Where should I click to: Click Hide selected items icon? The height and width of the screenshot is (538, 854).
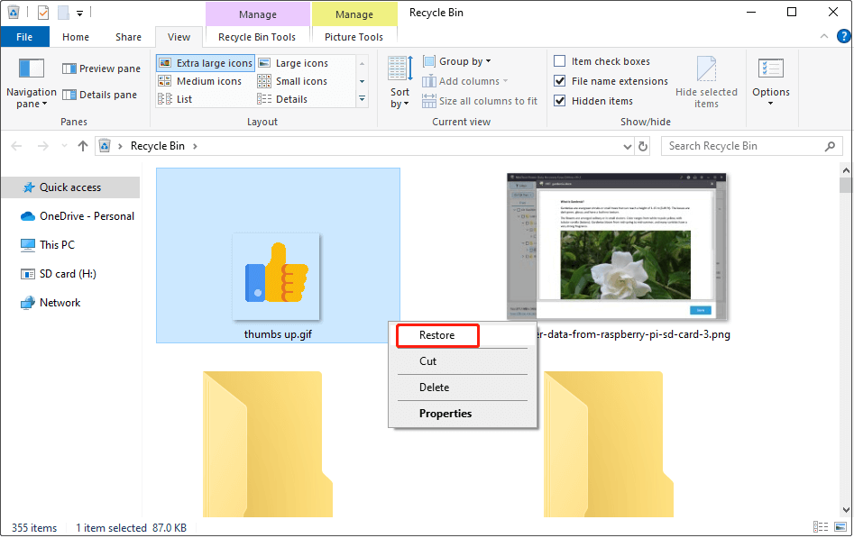pyautogui.click(x=706, y=69)
